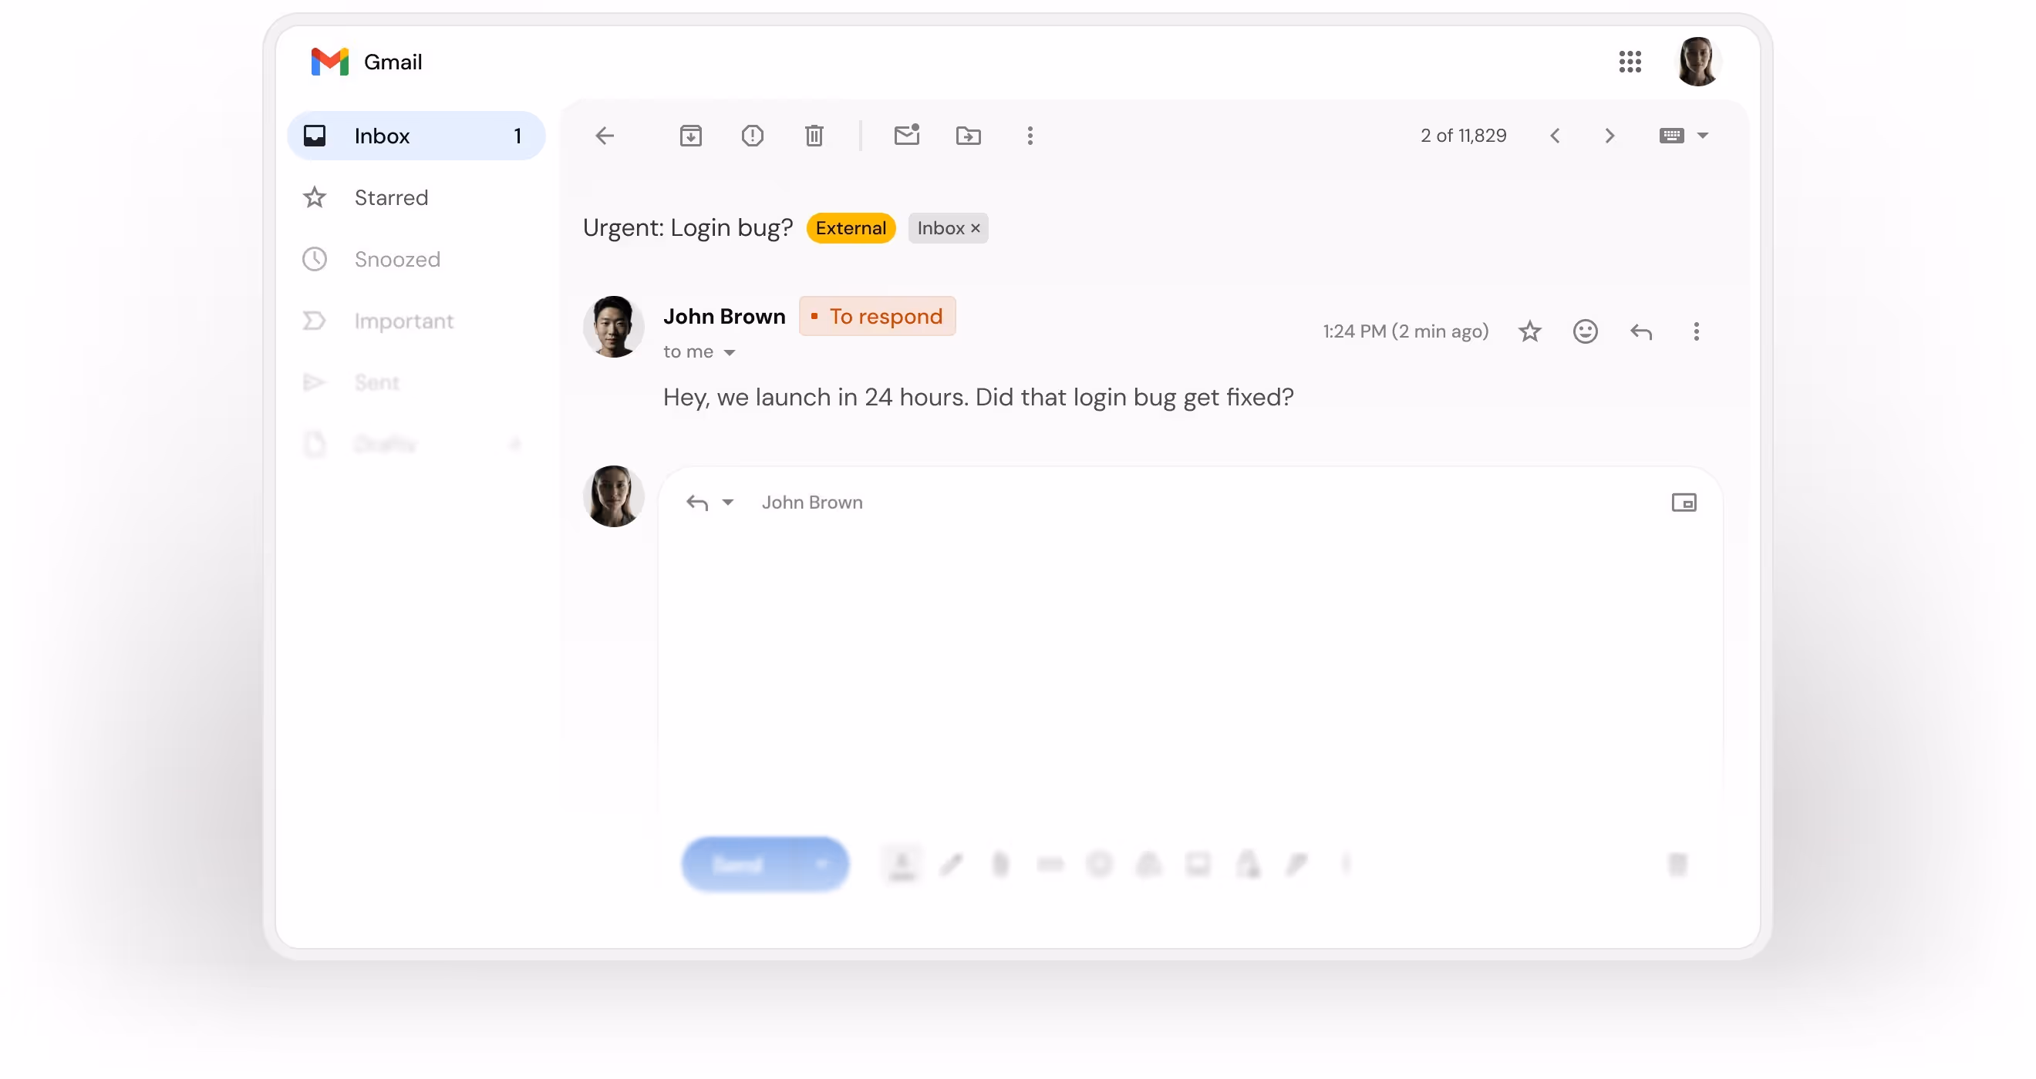
Task: Go to the newer email chevron
Action: pos(1554,136)
